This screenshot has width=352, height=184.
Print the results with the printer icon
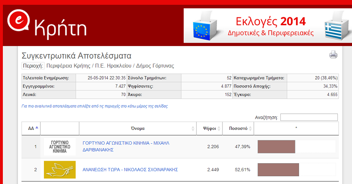[333, 55]
